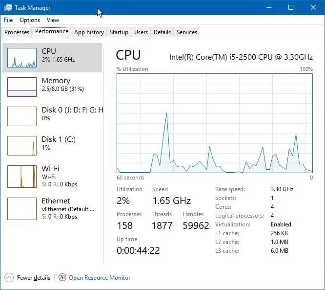Image resolution: width=325 pixels, height=290 pixels.
Task: Select the Disk 1 (C:) mini graph thumbnail
Action: pos(22,146)
